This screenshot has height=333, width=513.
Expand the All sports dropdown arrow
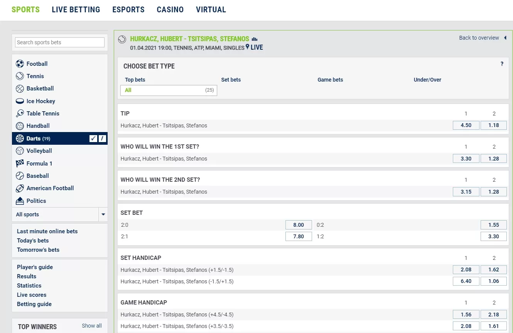(103, 214)
